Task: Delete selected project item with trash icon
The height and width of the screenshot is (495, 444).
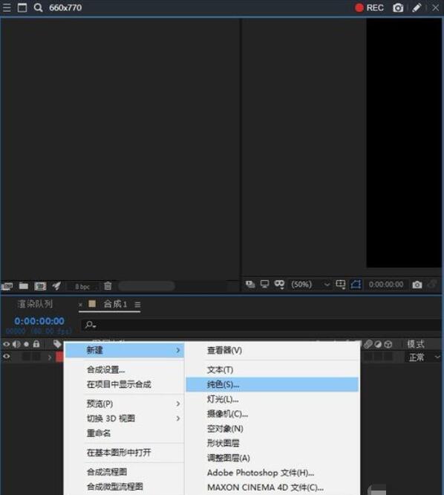Action: click(x=108, y=286)
